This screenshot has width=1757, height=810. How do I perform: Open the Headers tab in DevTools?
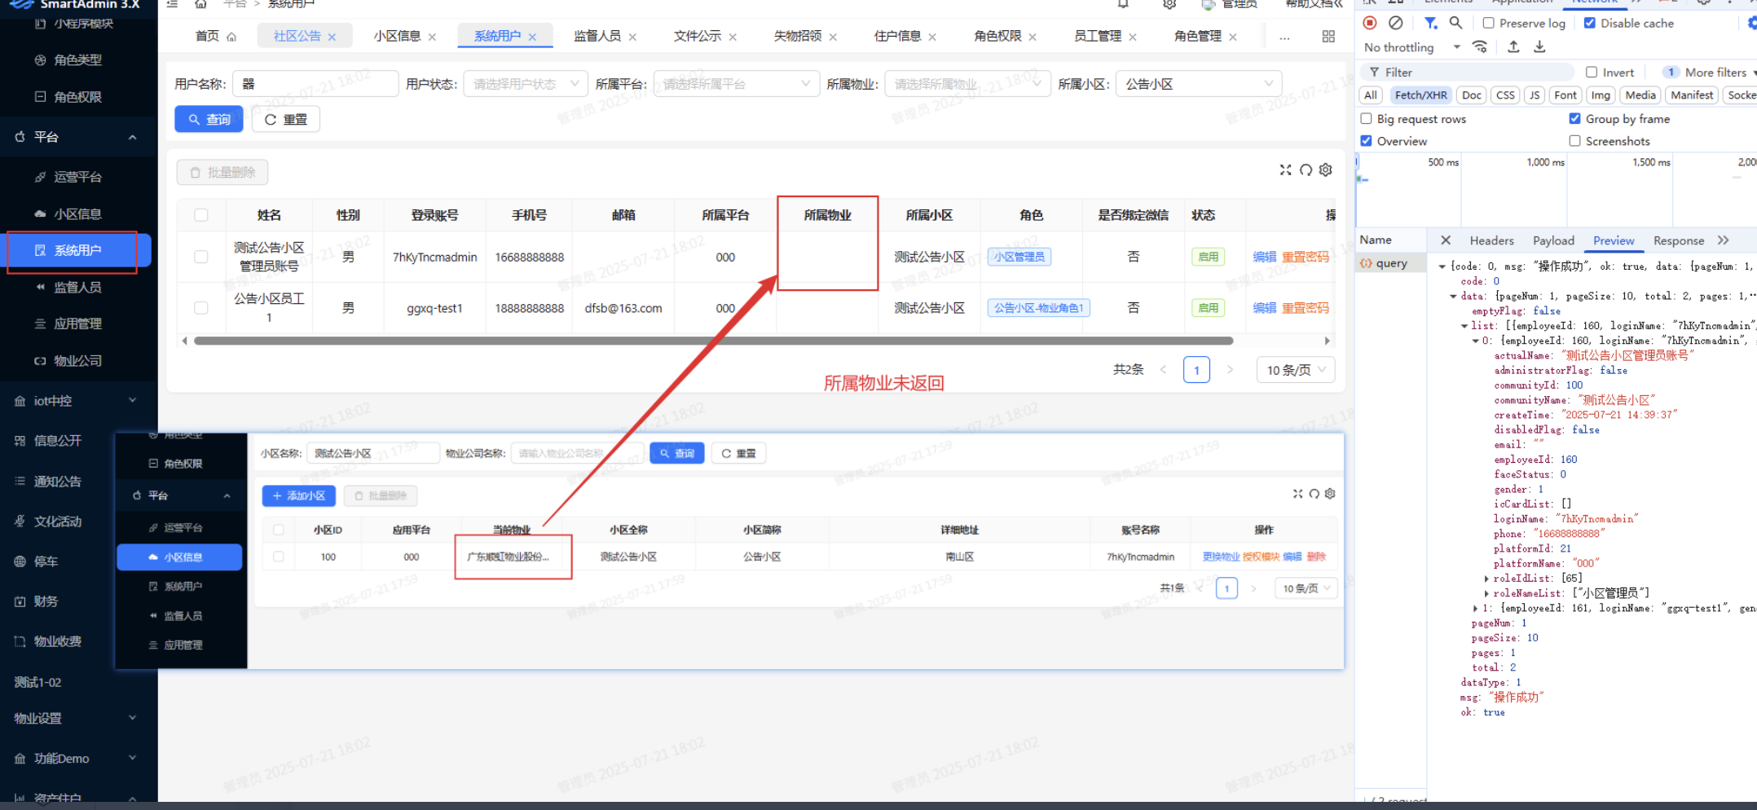(1491, 240)
